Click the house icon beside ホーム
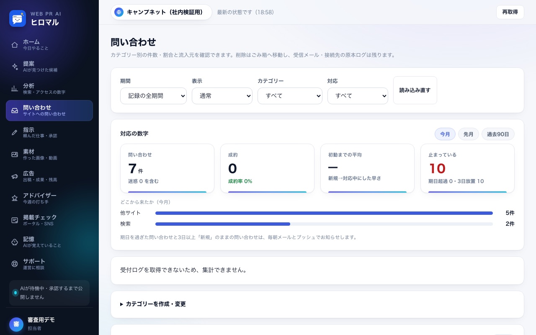The height and width of the screenshot is (335, 536). [x=15, y=45]
